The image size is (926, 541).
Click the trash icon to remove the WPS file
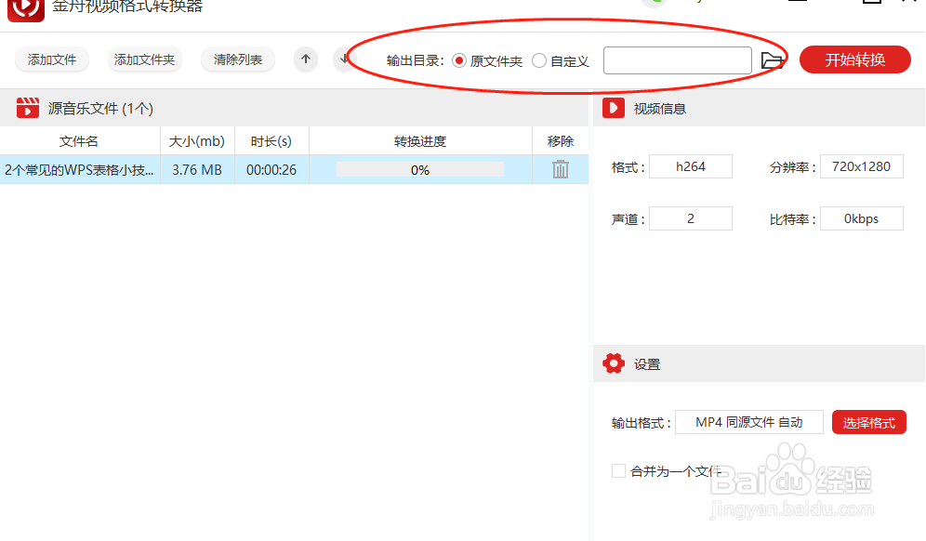pyautogui.click(x=560, y=170)
